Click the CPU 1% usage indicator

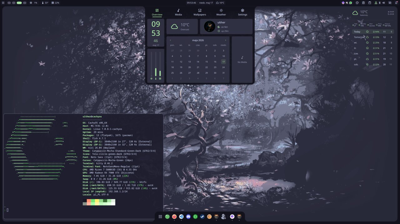point(33,3)
